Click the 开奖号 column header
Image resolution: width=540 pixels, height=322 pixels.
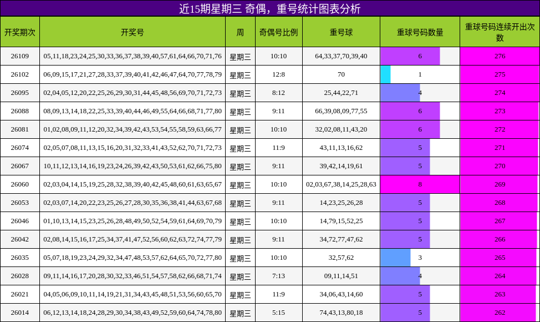(133, 32)
